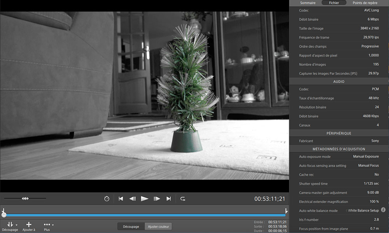389x233 pixels.
Task: Click the info icon beside White Balance Setup
Action: (x=383, y=210)
